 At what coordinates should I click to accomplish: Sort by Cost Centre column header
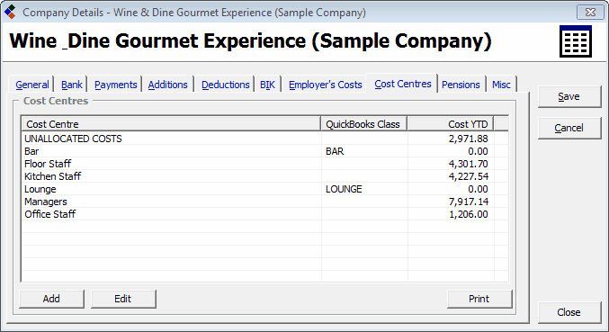point(171,124)
